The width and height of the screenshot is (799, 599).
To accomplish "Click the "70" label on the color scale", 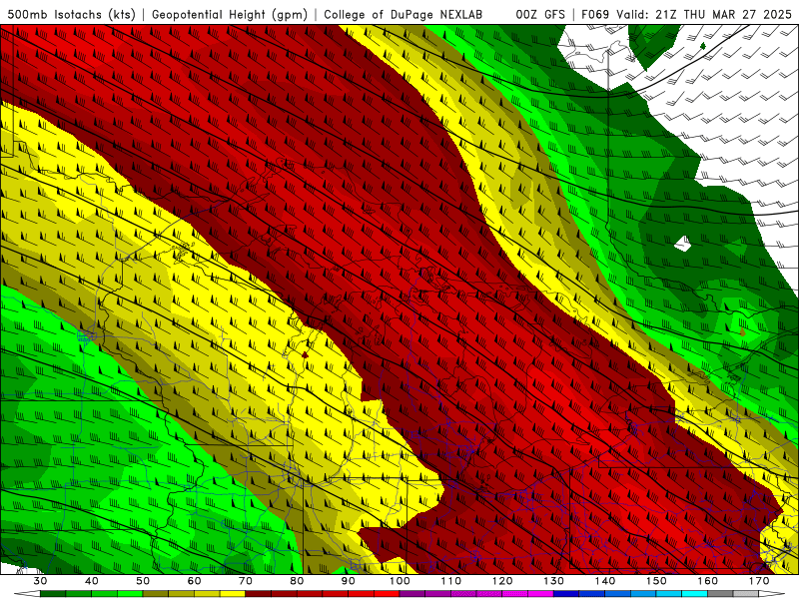I will (246, 581).
